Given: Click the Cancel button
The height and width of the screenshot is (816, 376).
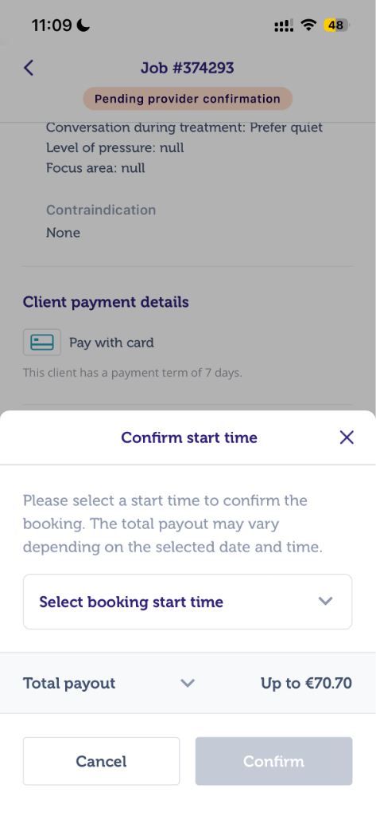Looking at the screenshot, I should pos(101,761).
